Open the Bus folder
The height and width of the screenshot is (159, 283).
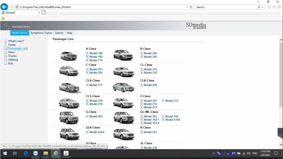point(10,63)
